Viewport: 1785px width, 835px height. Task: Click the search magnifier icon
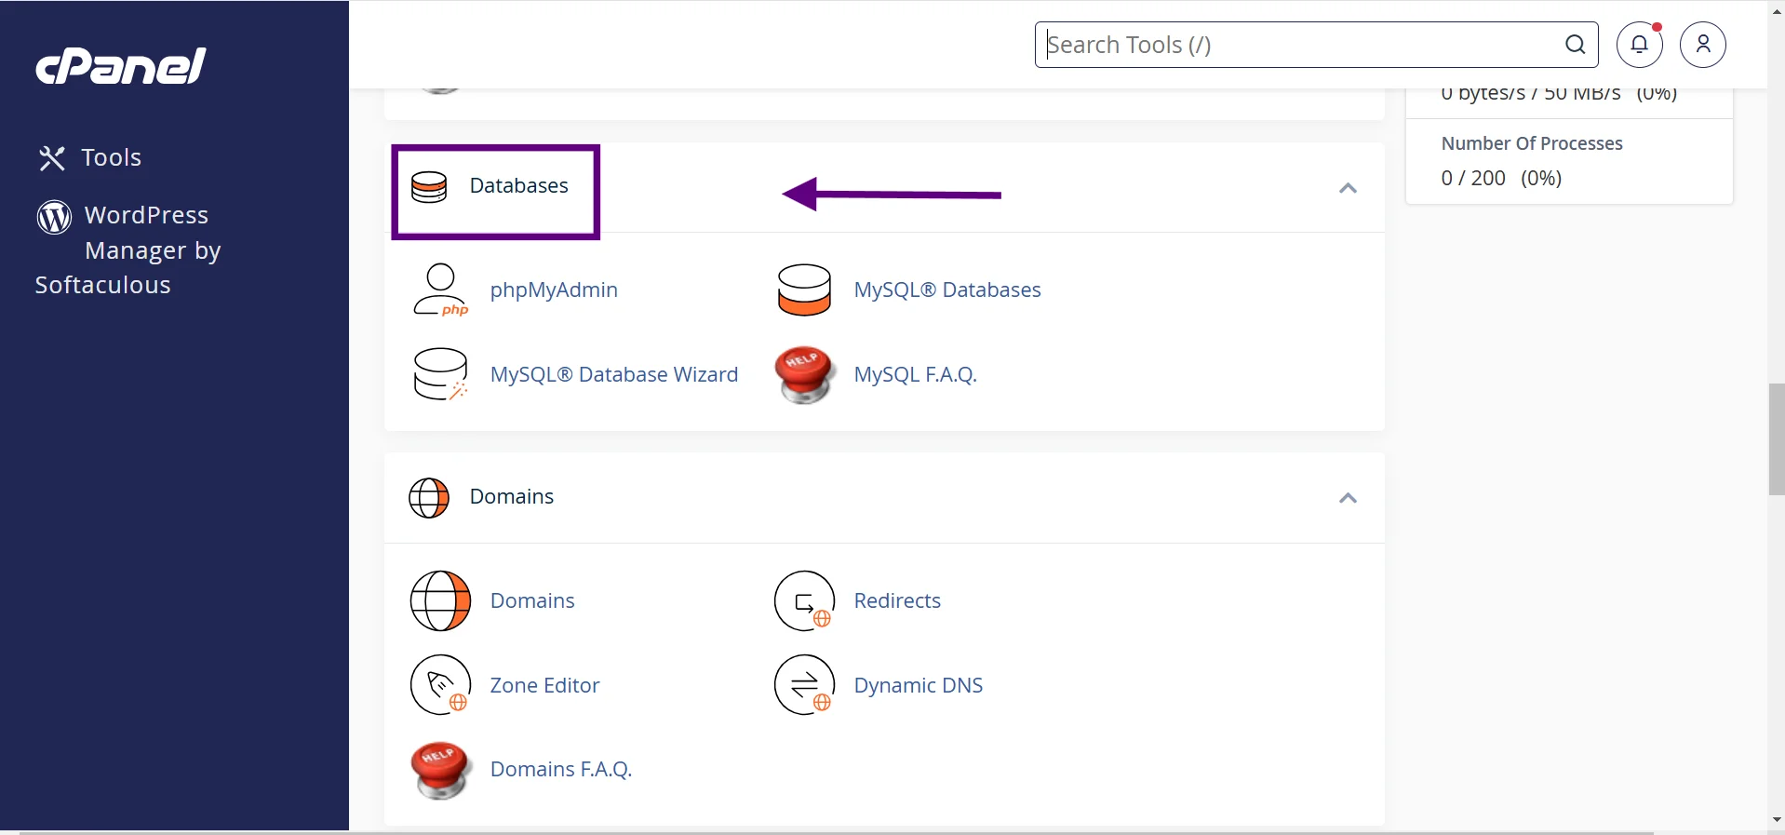(x=1575, y=45)
